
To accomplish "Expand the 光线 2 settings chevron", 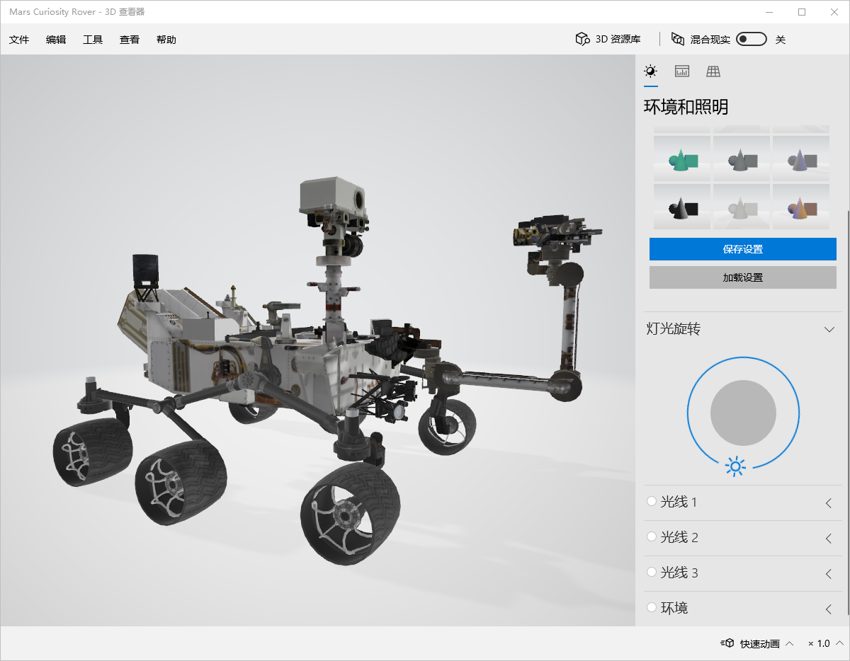I will pyautogui.click(x=829, y=539).
